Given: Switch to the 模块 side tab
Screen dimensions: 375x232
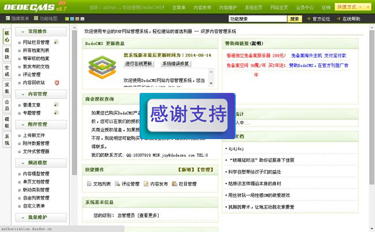Looking at the screenshot, I should coord(7,54).
